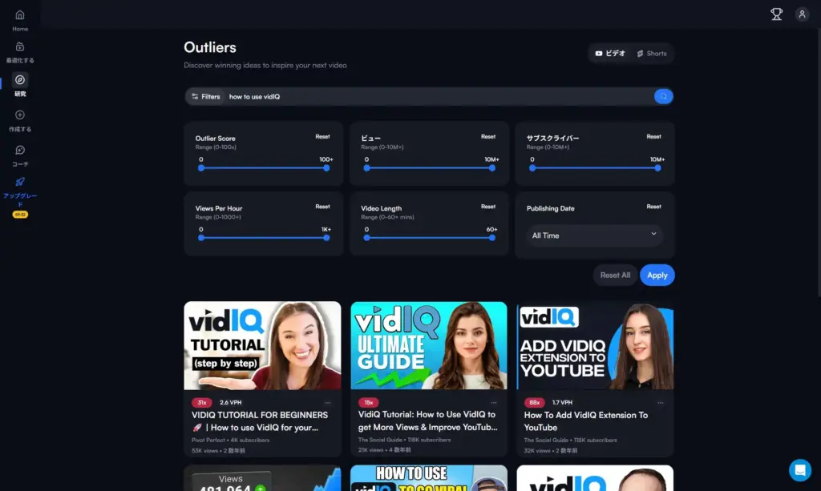
Task: Click the 31x outlier score badge
Action: click(202, 403)
